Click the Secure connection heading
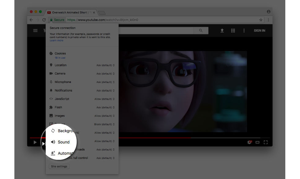This screenshot has width=300, height=179. (x=62, y=28)
